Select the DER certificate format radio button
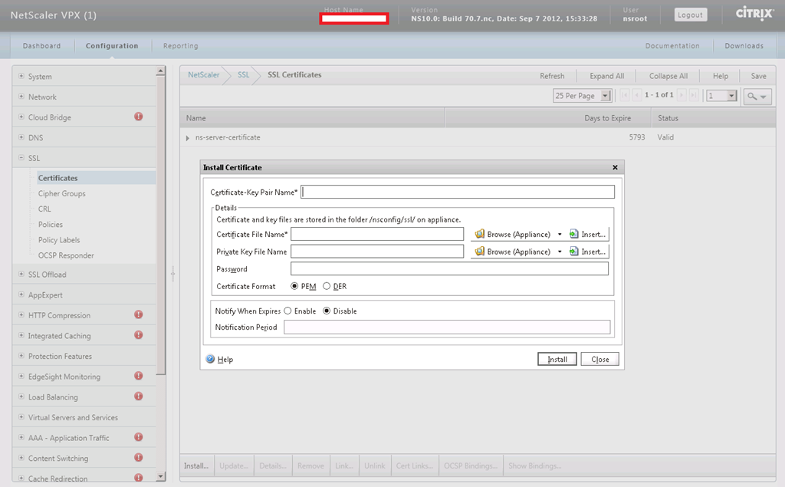The width and height of the screenshot is (785, 487). pos(327,286)
